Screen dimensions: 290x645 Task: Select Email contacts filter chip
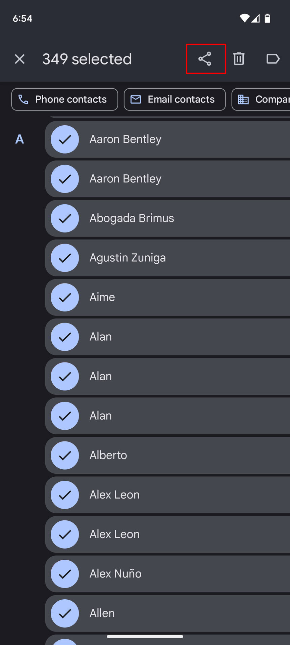(x=175, y=99)
